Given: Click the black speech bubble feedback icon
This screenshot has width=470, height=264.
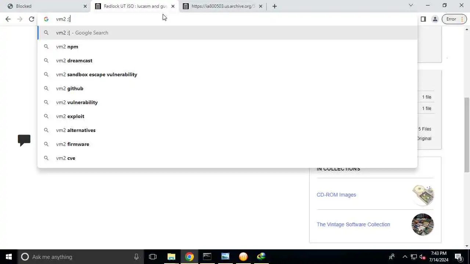Looking at the screenshot, I should pyautogui.click(x=24, y=140).
